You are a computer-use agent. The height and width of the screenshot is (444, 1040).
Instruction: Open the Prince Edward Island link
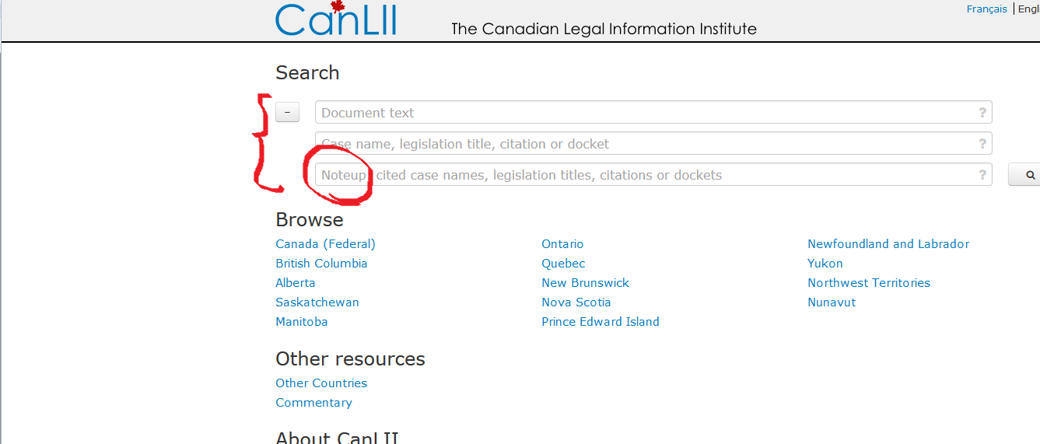tap(601, 322)
